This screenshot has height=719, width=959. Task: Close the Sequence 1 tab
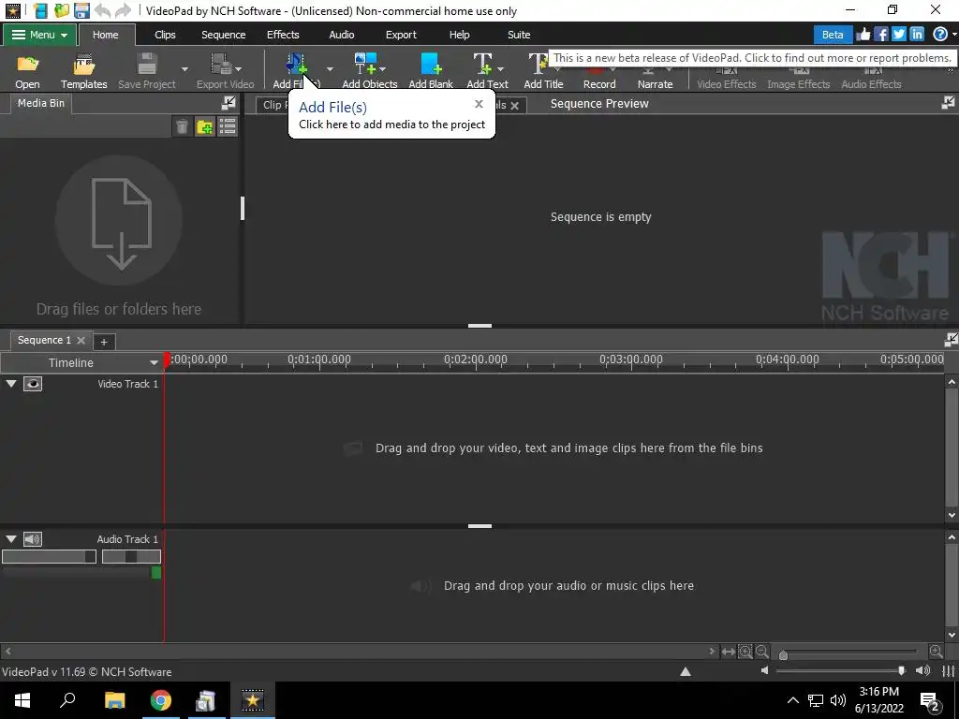pyautogui.click(x=81, y=340)
